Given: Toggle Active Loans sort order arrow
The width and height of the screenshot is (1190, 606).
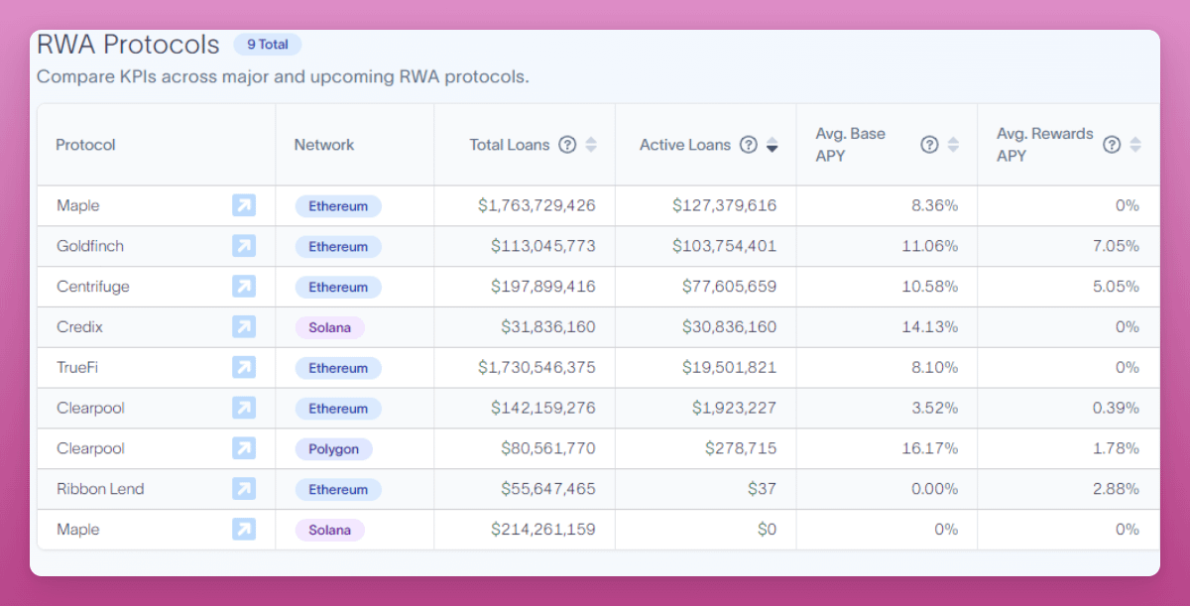Looking at the screenshot, I should pyautogui.click(x=772, y=145).
